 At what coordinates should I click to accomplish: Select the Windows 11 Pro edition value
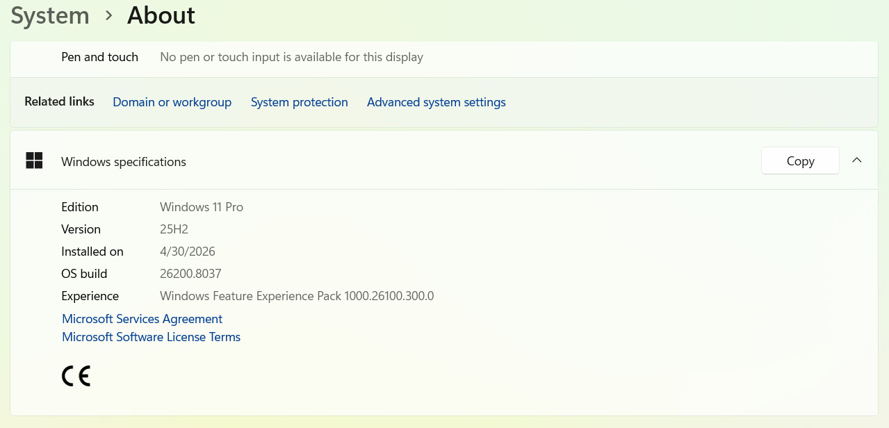point(202,207)
